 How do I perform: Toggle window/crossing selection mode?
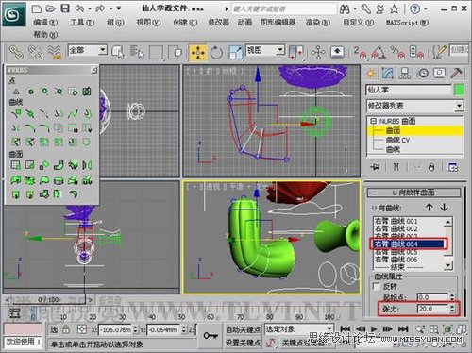[x=176, y=52]
